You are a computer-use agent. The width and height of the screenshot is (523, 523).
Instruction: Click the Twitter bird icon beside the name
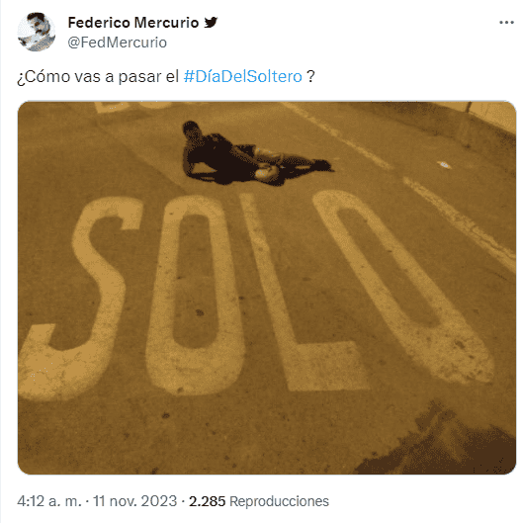pyautogui.click(x=211, y=23)
